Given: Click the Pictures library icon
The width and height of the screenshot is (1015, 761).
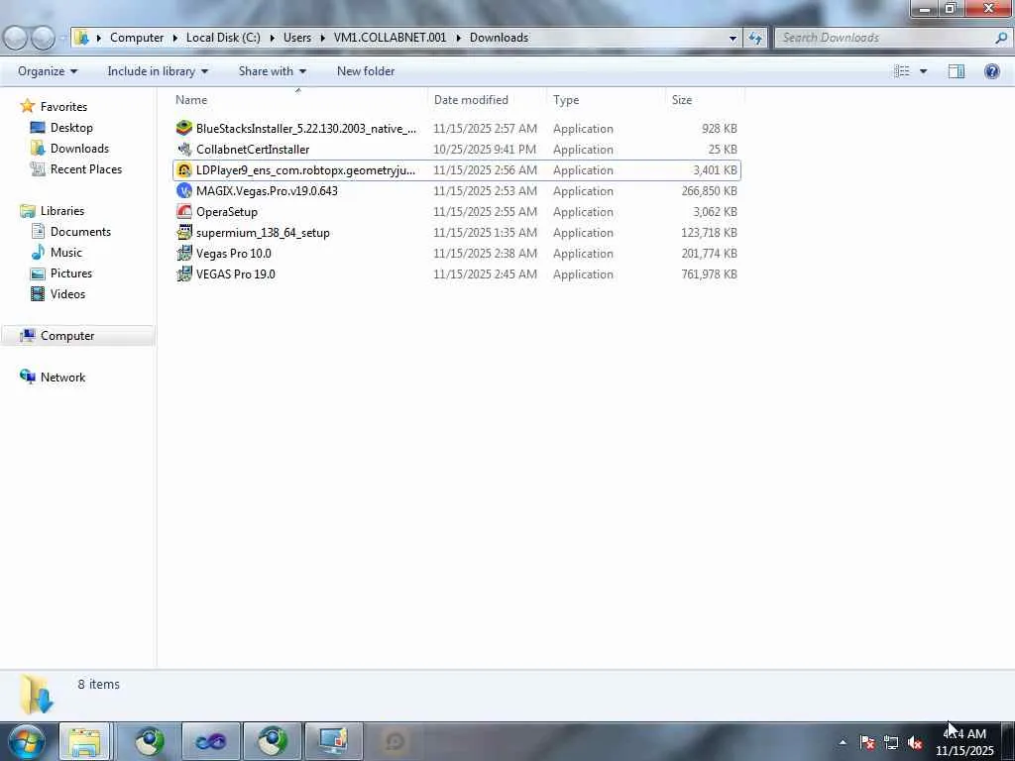Looking at the screenshot, I should point(38,273).
